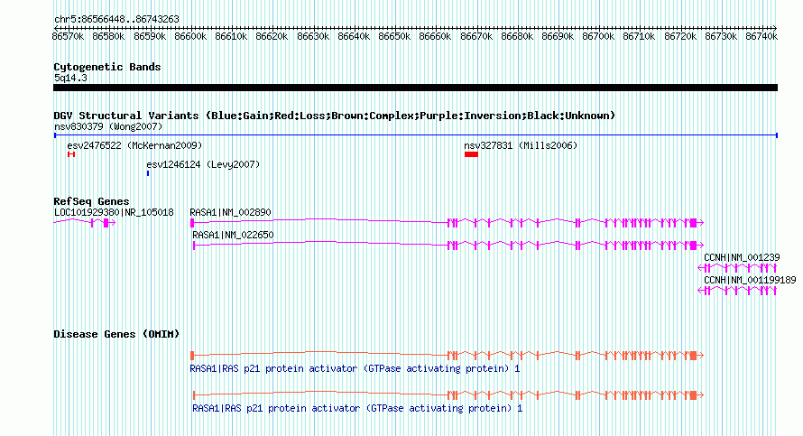The image size is (803, 436).
Task: Click the 86680k ruler tick label
Action: coord(517,37)
